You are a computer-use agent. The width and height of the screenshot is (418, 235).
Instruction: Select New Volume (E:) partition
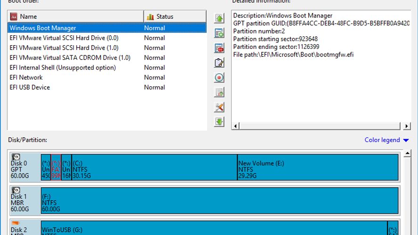318,167
